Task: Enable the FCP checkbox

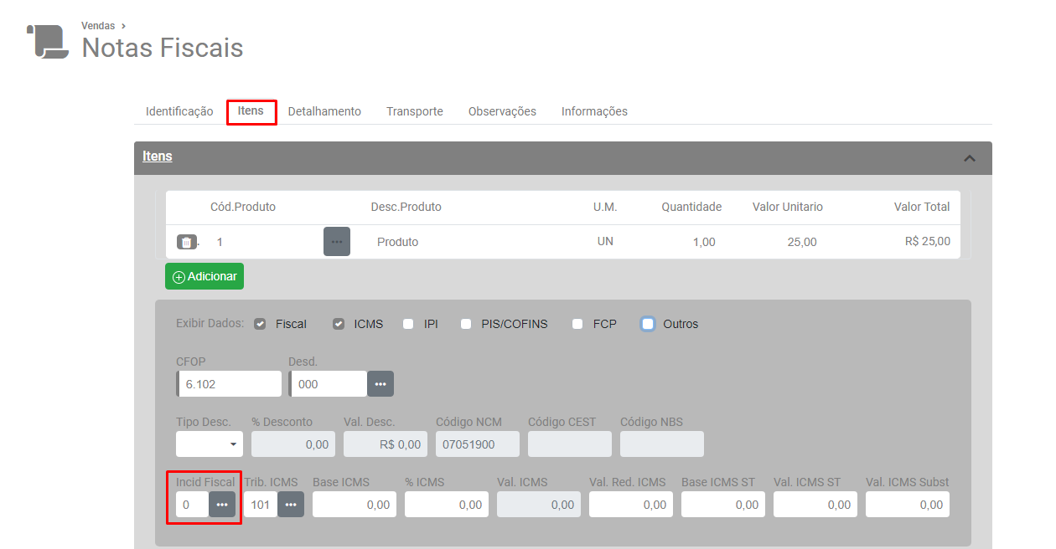Action: (577, 324)
